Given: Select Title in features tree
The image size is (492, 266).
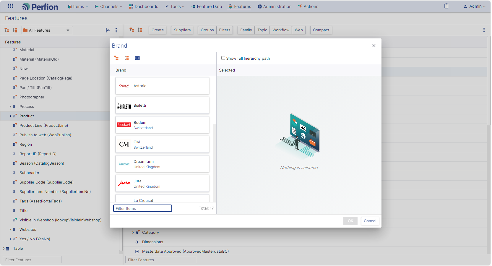Looking at the screenshot, I should [x=23, y=211].
